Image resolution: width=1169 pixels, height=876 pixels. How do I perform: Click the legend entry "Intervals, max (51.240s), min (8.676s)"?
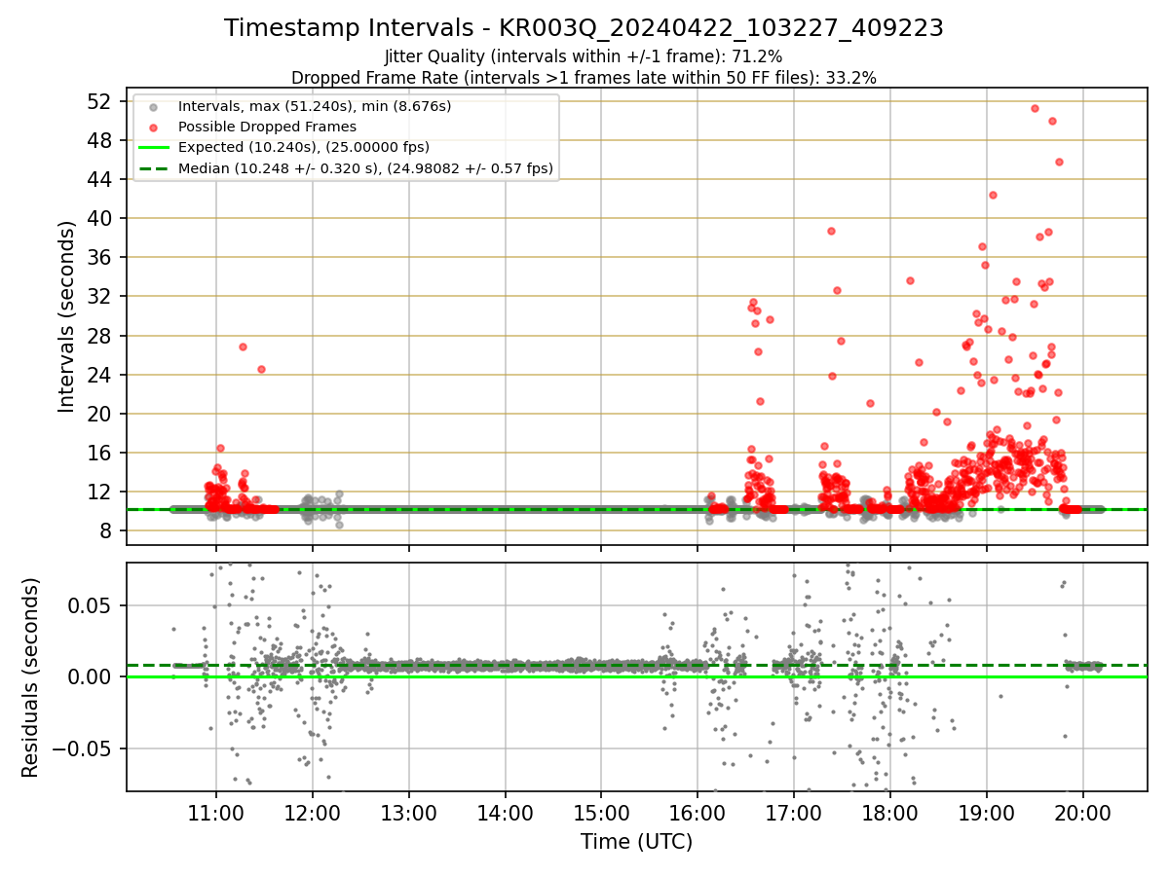(315, 105)
